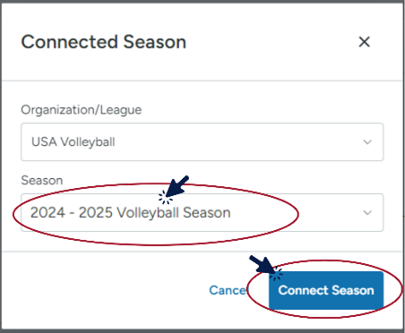
Task: Click the Season field label
Action: click(42, 180)
